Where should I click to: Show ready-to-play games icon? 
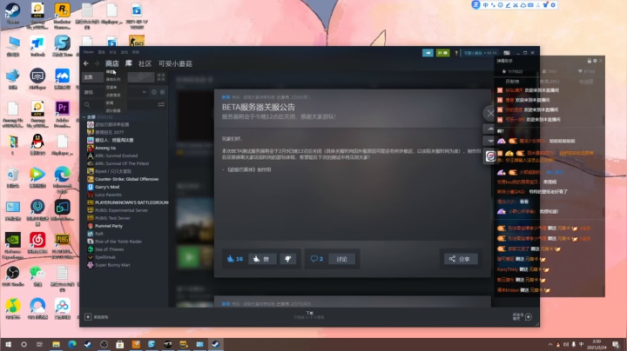click(162, 92)
